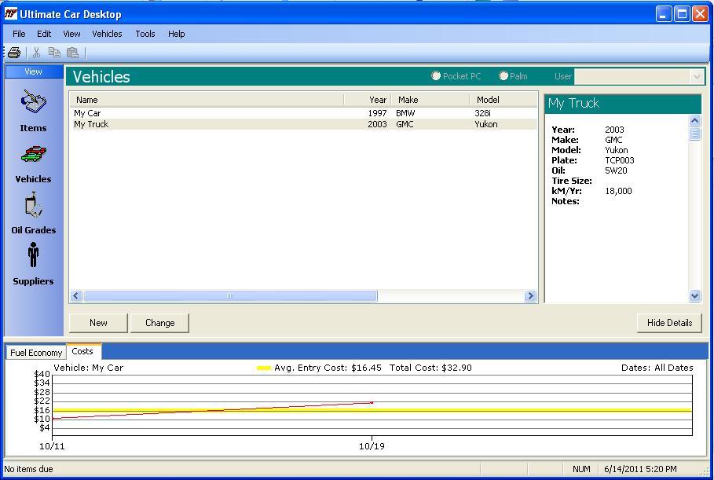The image size is (714, 480).
Task: Click the Avg. Entry Cost legend text
Action: (328, 368)
